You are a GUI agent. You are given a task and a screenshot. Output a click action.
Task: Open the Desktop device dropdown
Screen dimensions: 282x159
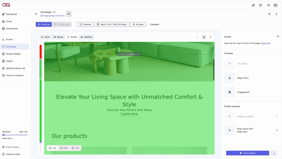(x=85, y=24)
